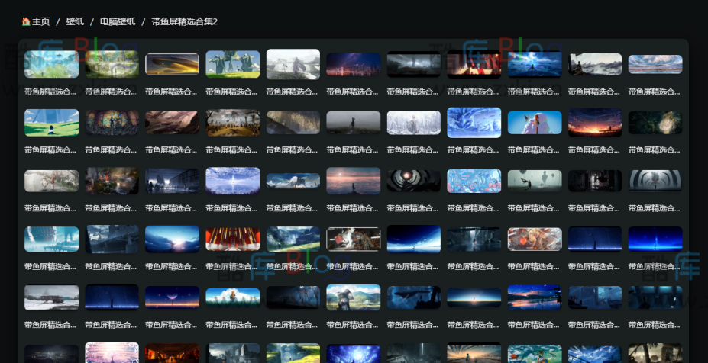The width and height of the screenshot is (708, 363).
Task: Choose the anime girl on grassy hill thumbnail
Action: pyautogui.click(x=353, y=297)
